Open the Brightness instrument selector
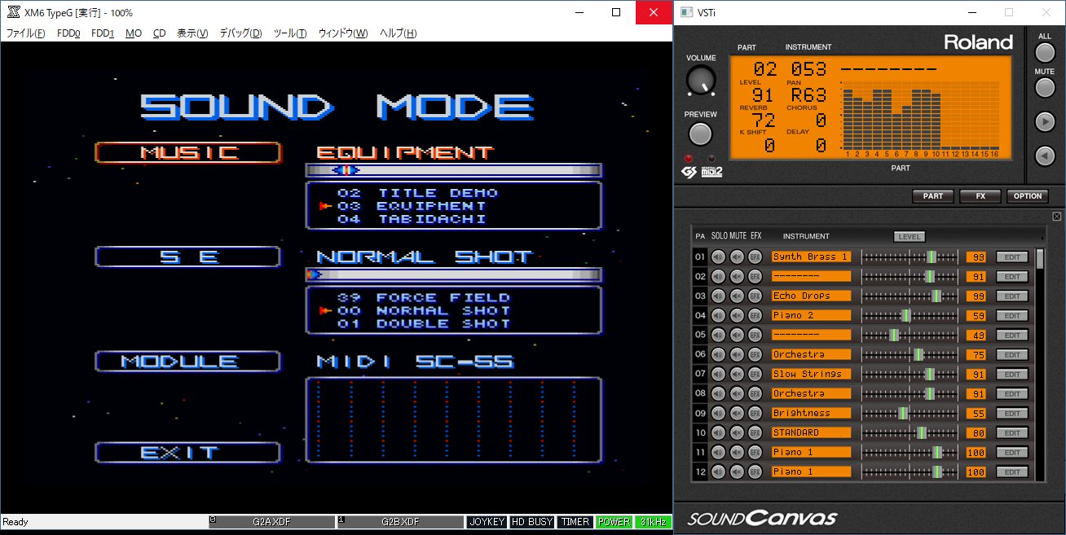 (811, 413)
